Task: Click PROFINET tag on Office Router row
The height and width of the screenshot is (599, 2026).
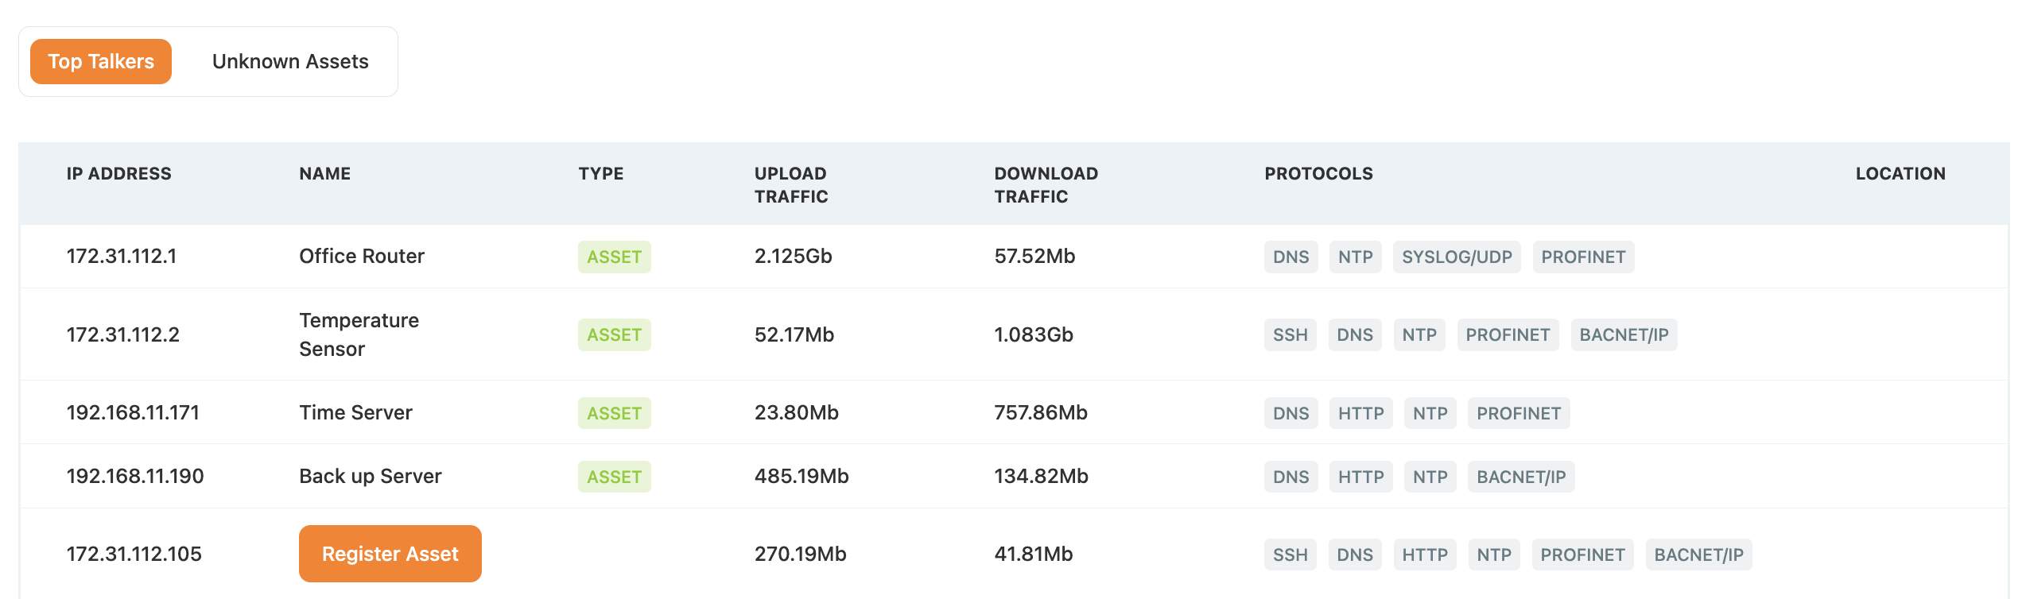Action: pos(1583,257)
